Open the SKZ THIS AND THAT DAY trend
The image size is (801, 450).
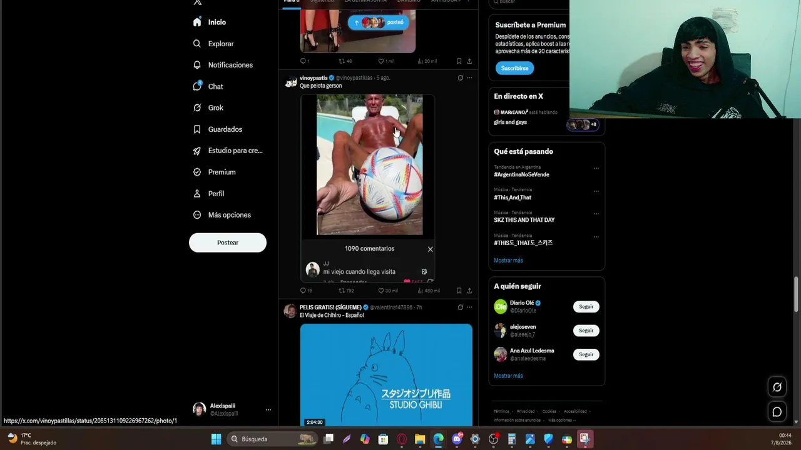[x=524, y=220]
